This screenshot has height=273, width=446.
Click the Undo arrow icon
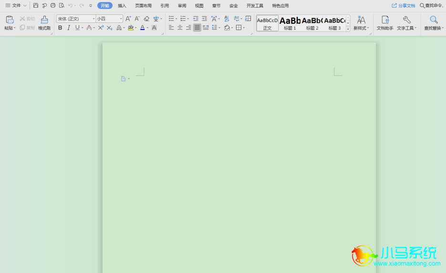pos(70,5)
